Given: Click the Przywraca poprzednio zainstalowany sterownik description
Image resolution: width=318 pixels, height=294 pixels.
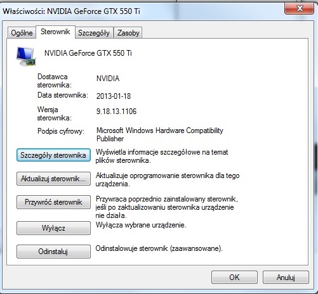Looking at the screenshot, I should (167, 207).
